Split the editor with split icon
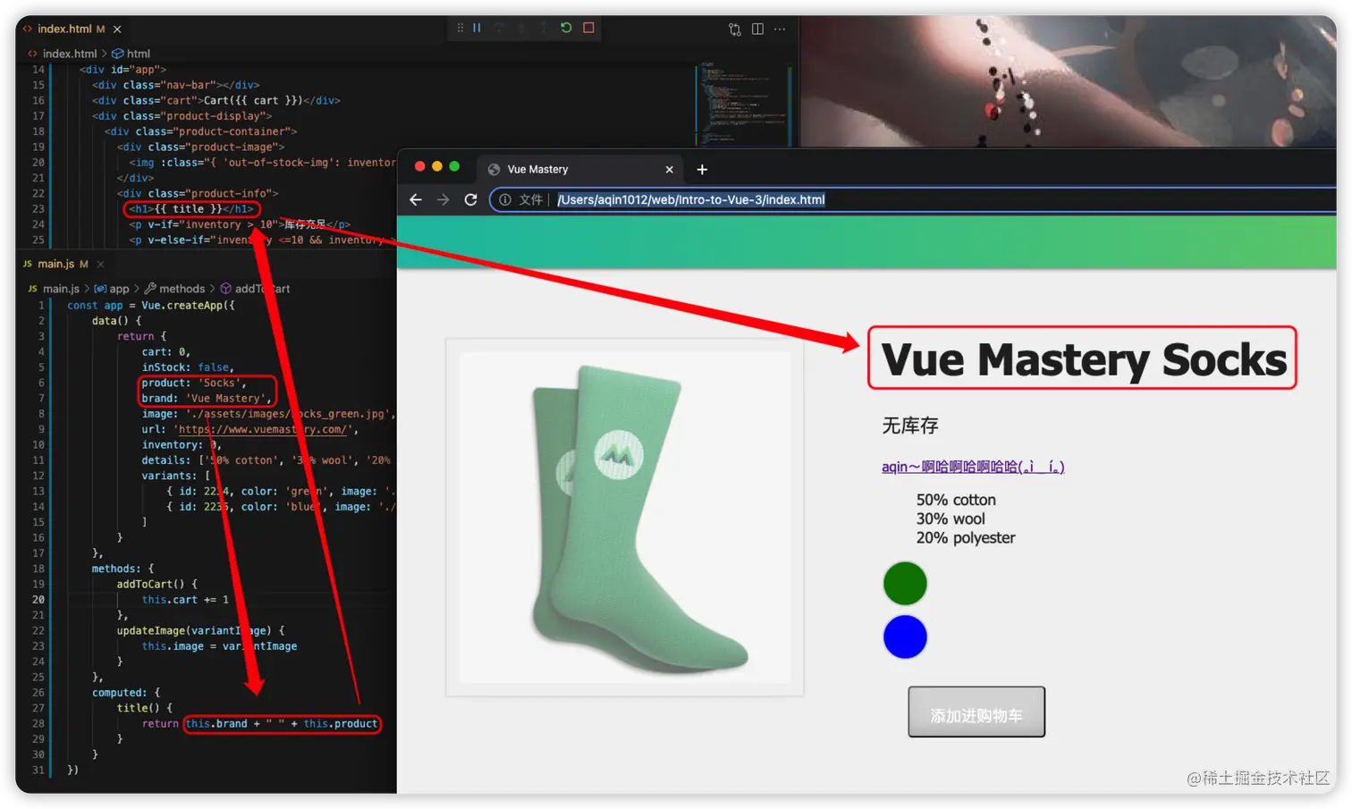The height and width of the screenshot is (809, 1352). (x=757, y=29)
